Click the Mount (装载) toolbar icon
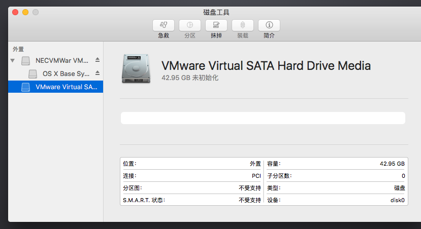The image size is (421, 229). tap(243, 25)
